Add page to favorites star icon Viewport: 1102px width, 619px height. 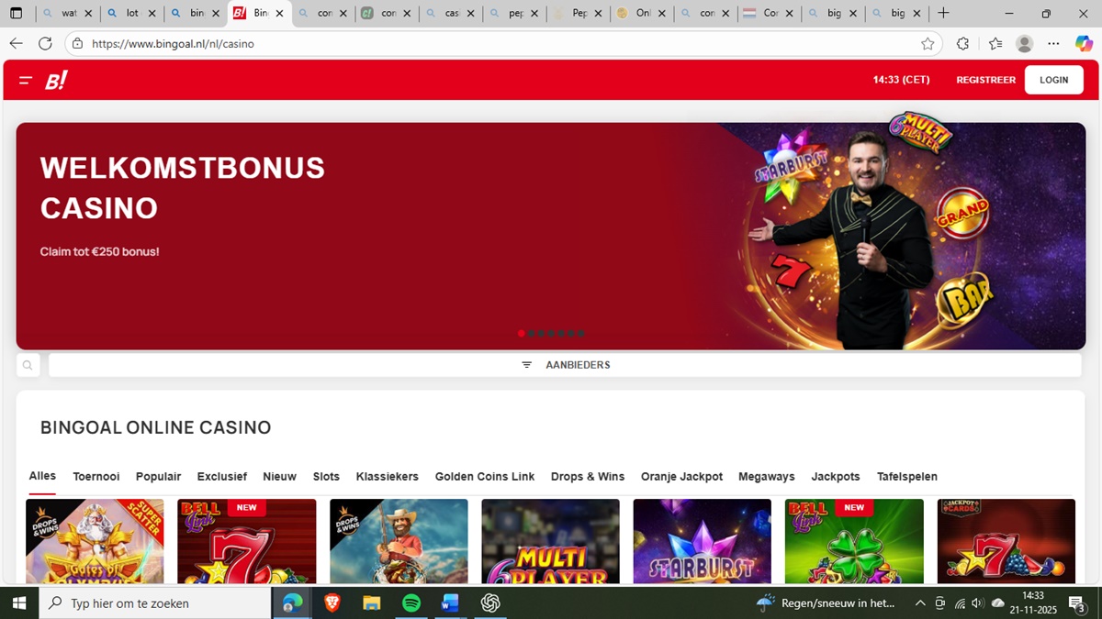[x=928, y=44]
